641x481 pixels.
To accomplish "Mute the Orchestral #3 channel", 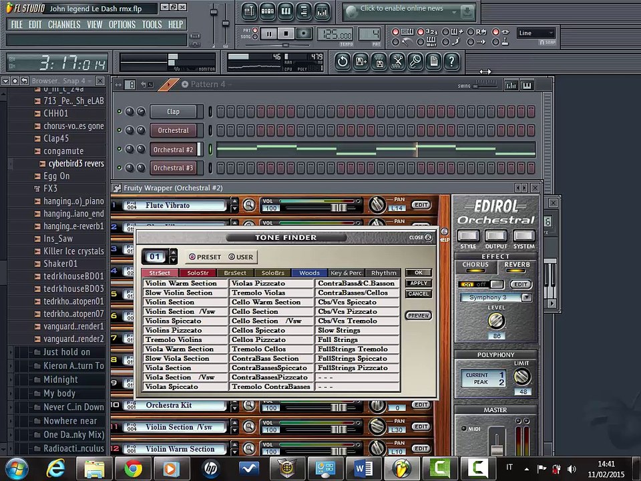I will click(x=120, y=168).
